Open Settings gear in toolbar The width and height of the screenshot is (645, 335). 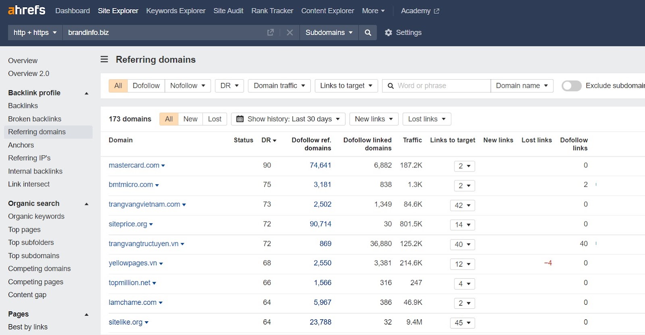point(403,33)
